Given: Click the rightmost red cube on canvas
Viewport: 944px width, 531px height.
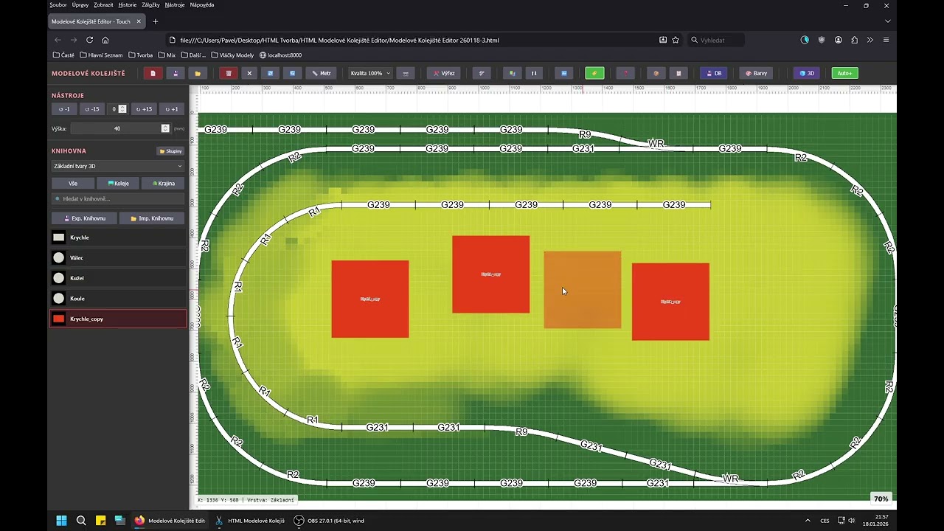Looking at the screenshot, I should coord(670,302).
